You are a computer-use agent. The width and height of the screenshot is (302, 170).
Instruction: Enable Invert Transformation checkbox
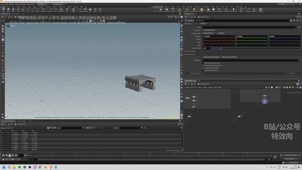tap(203, 70)
